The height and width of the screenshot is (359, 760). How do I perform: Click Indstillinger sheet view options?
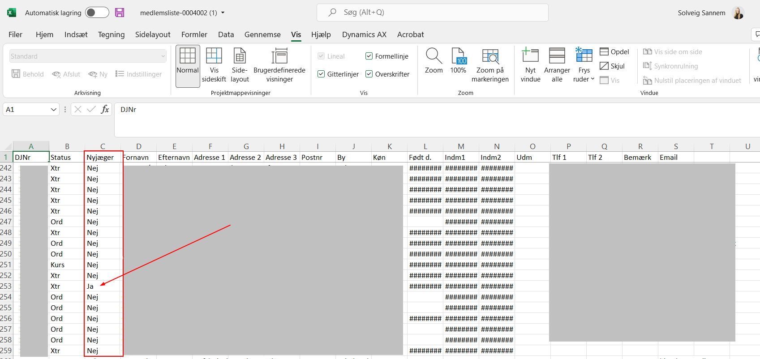pos(138,74)
